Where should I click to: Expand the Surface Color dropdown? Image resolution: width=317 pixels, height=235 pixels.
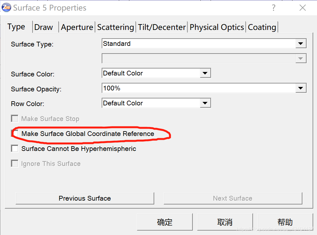pyautogui.click(x=205, y=73)
